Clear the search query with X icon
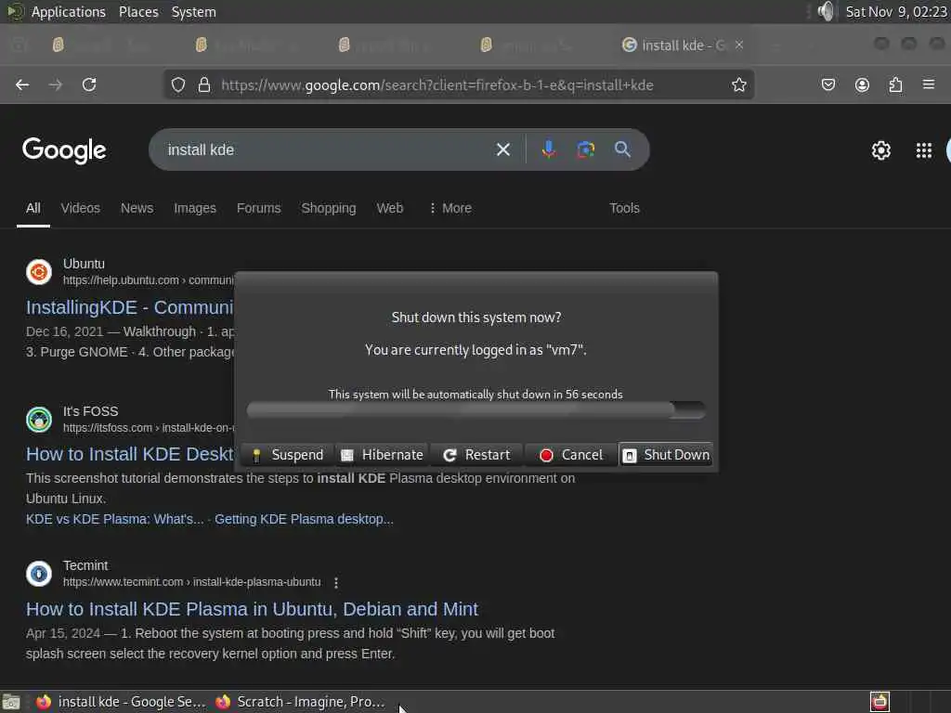 pyautogui.click(x=502, y=149)
